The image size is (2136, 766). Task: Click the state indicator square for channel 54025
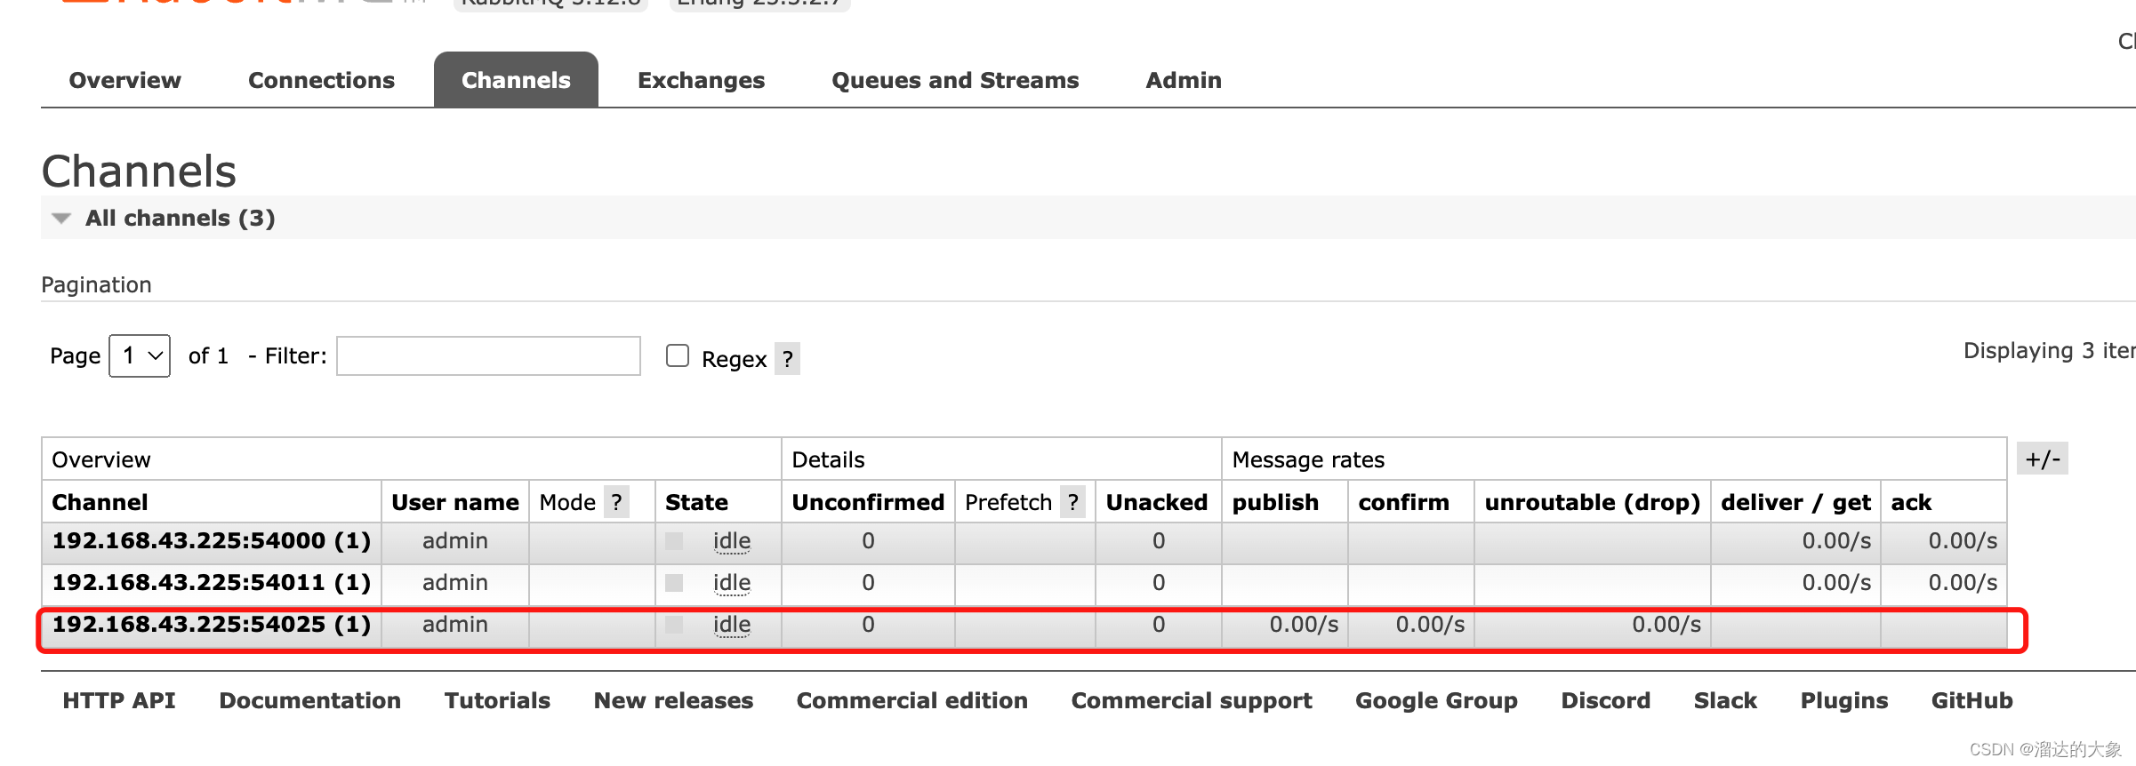click(674, 625)
